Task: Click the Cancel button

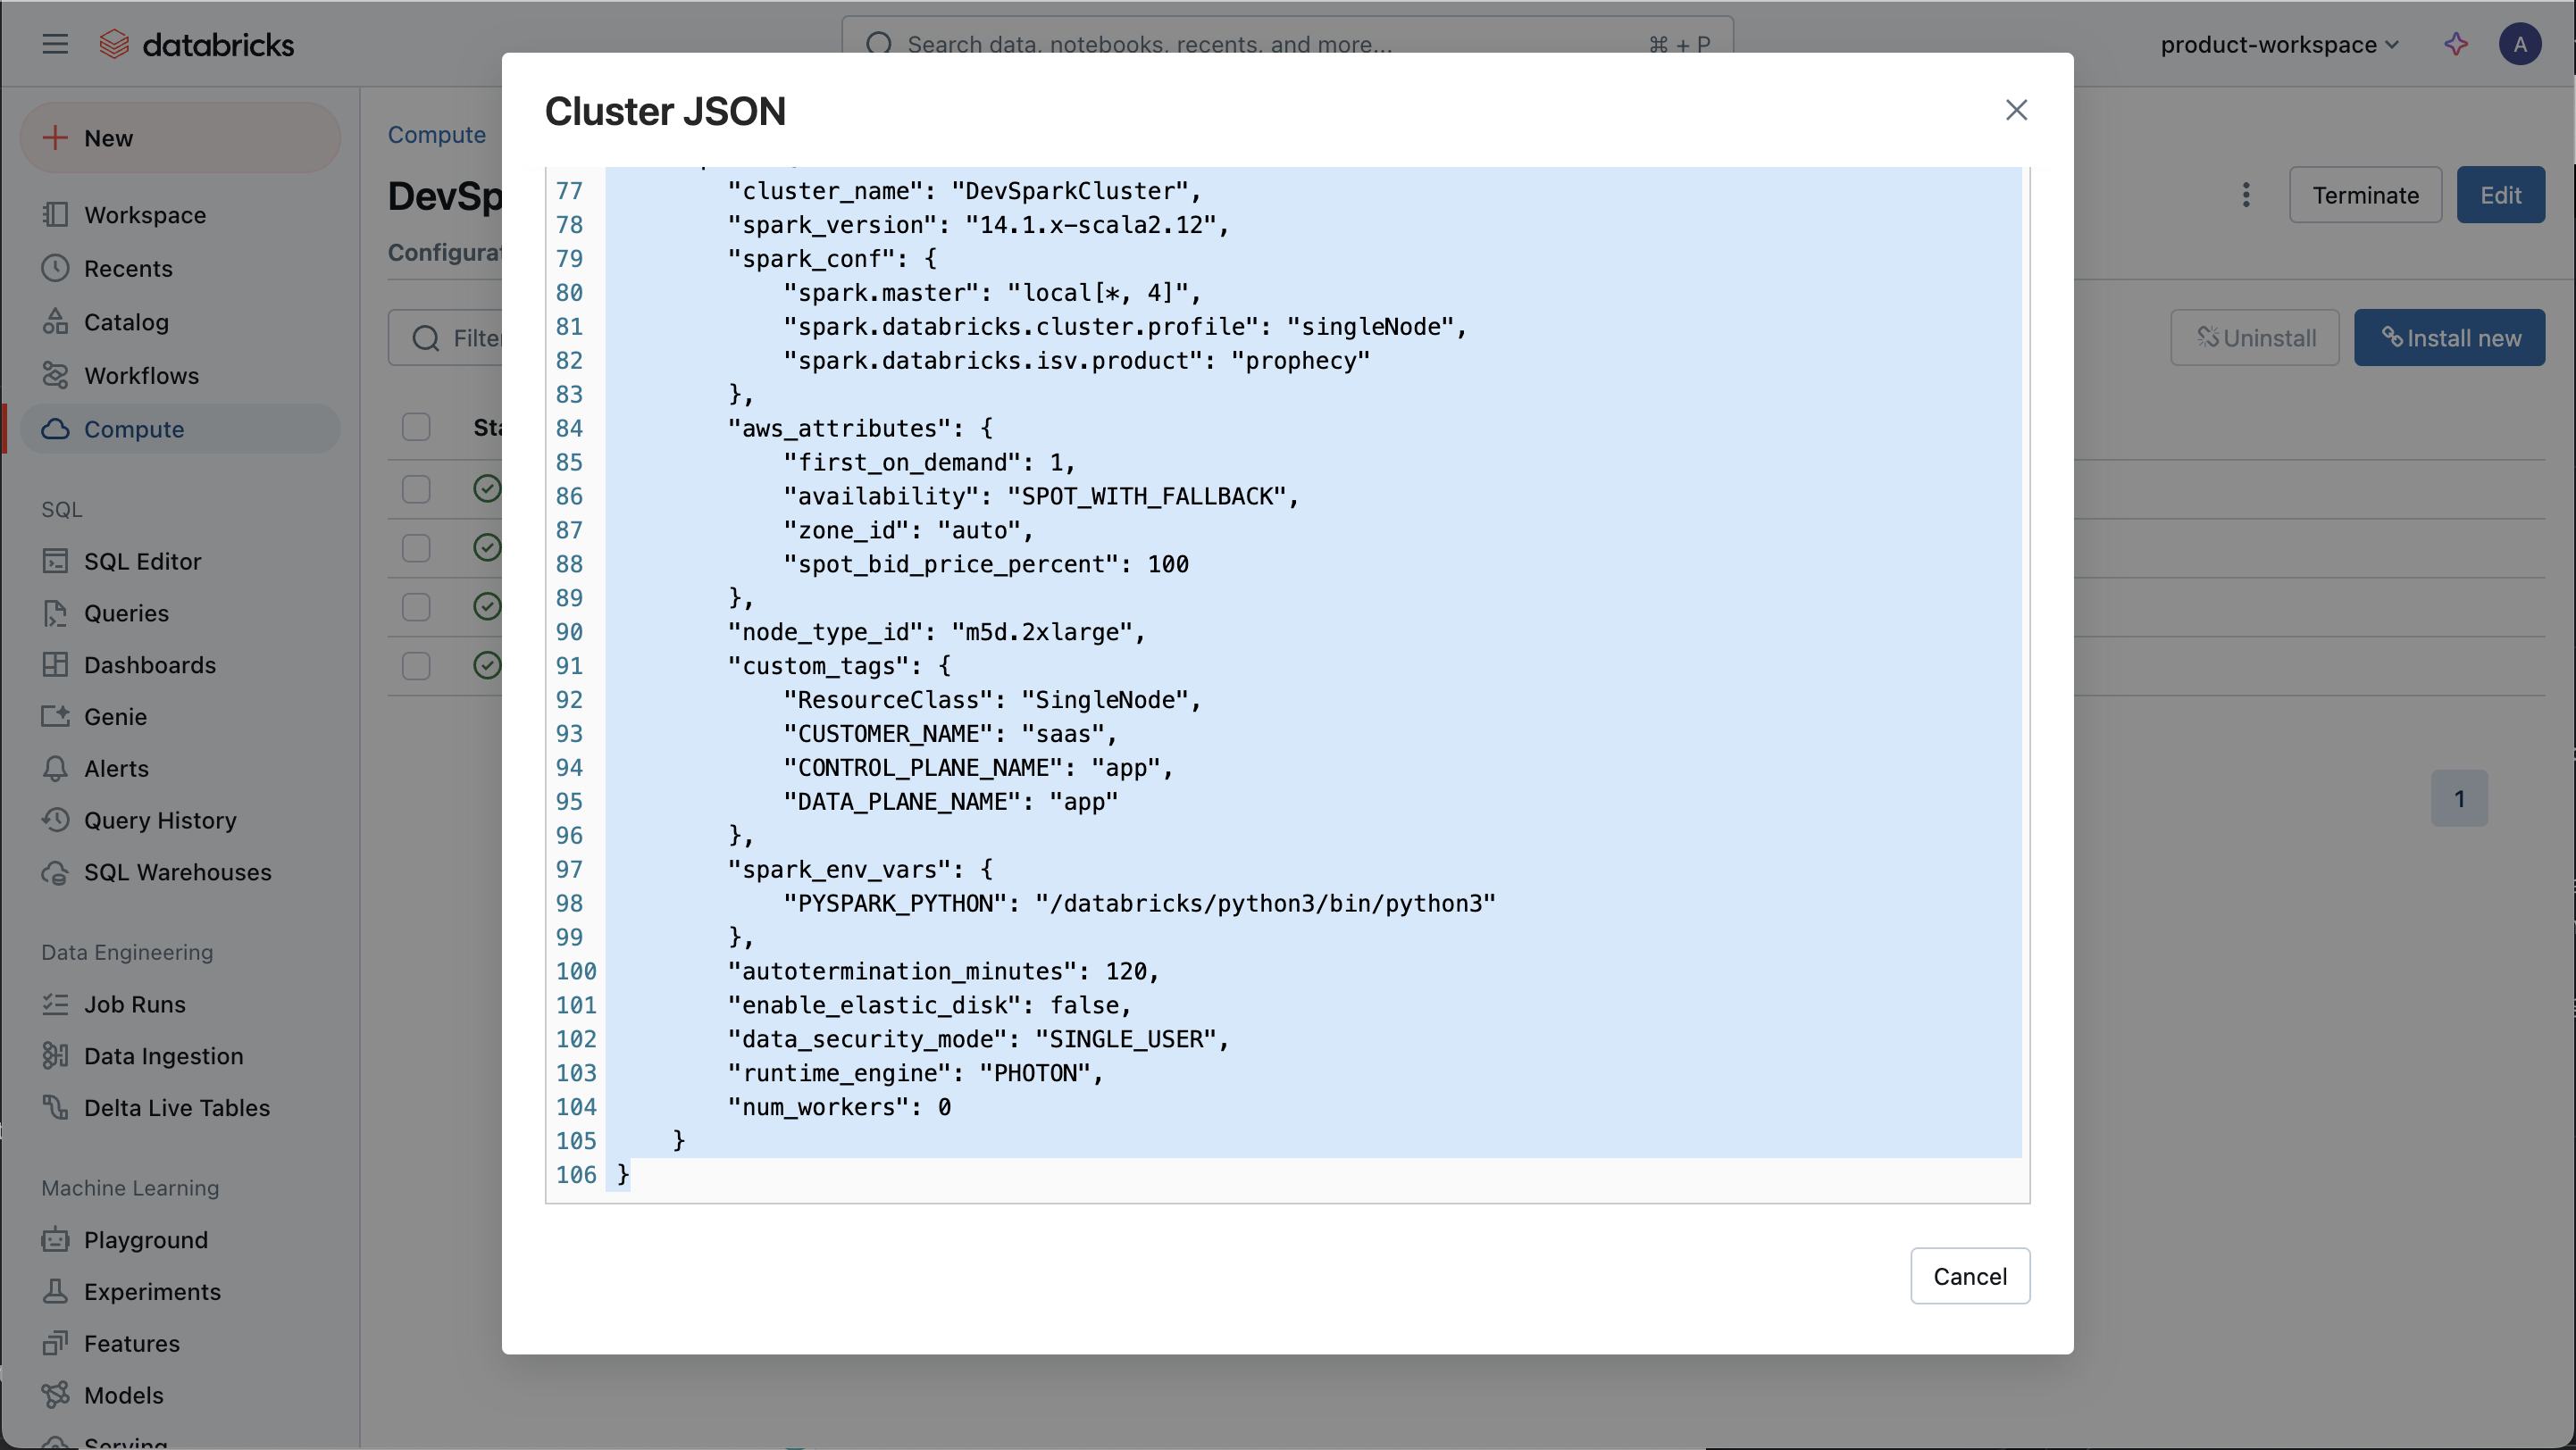Action: [x=1970, y=1275]
